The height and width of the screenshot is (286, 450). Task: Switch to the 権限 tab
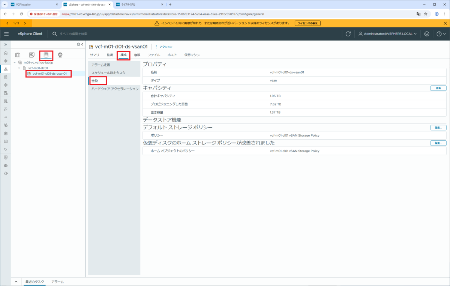click(137, 55)
